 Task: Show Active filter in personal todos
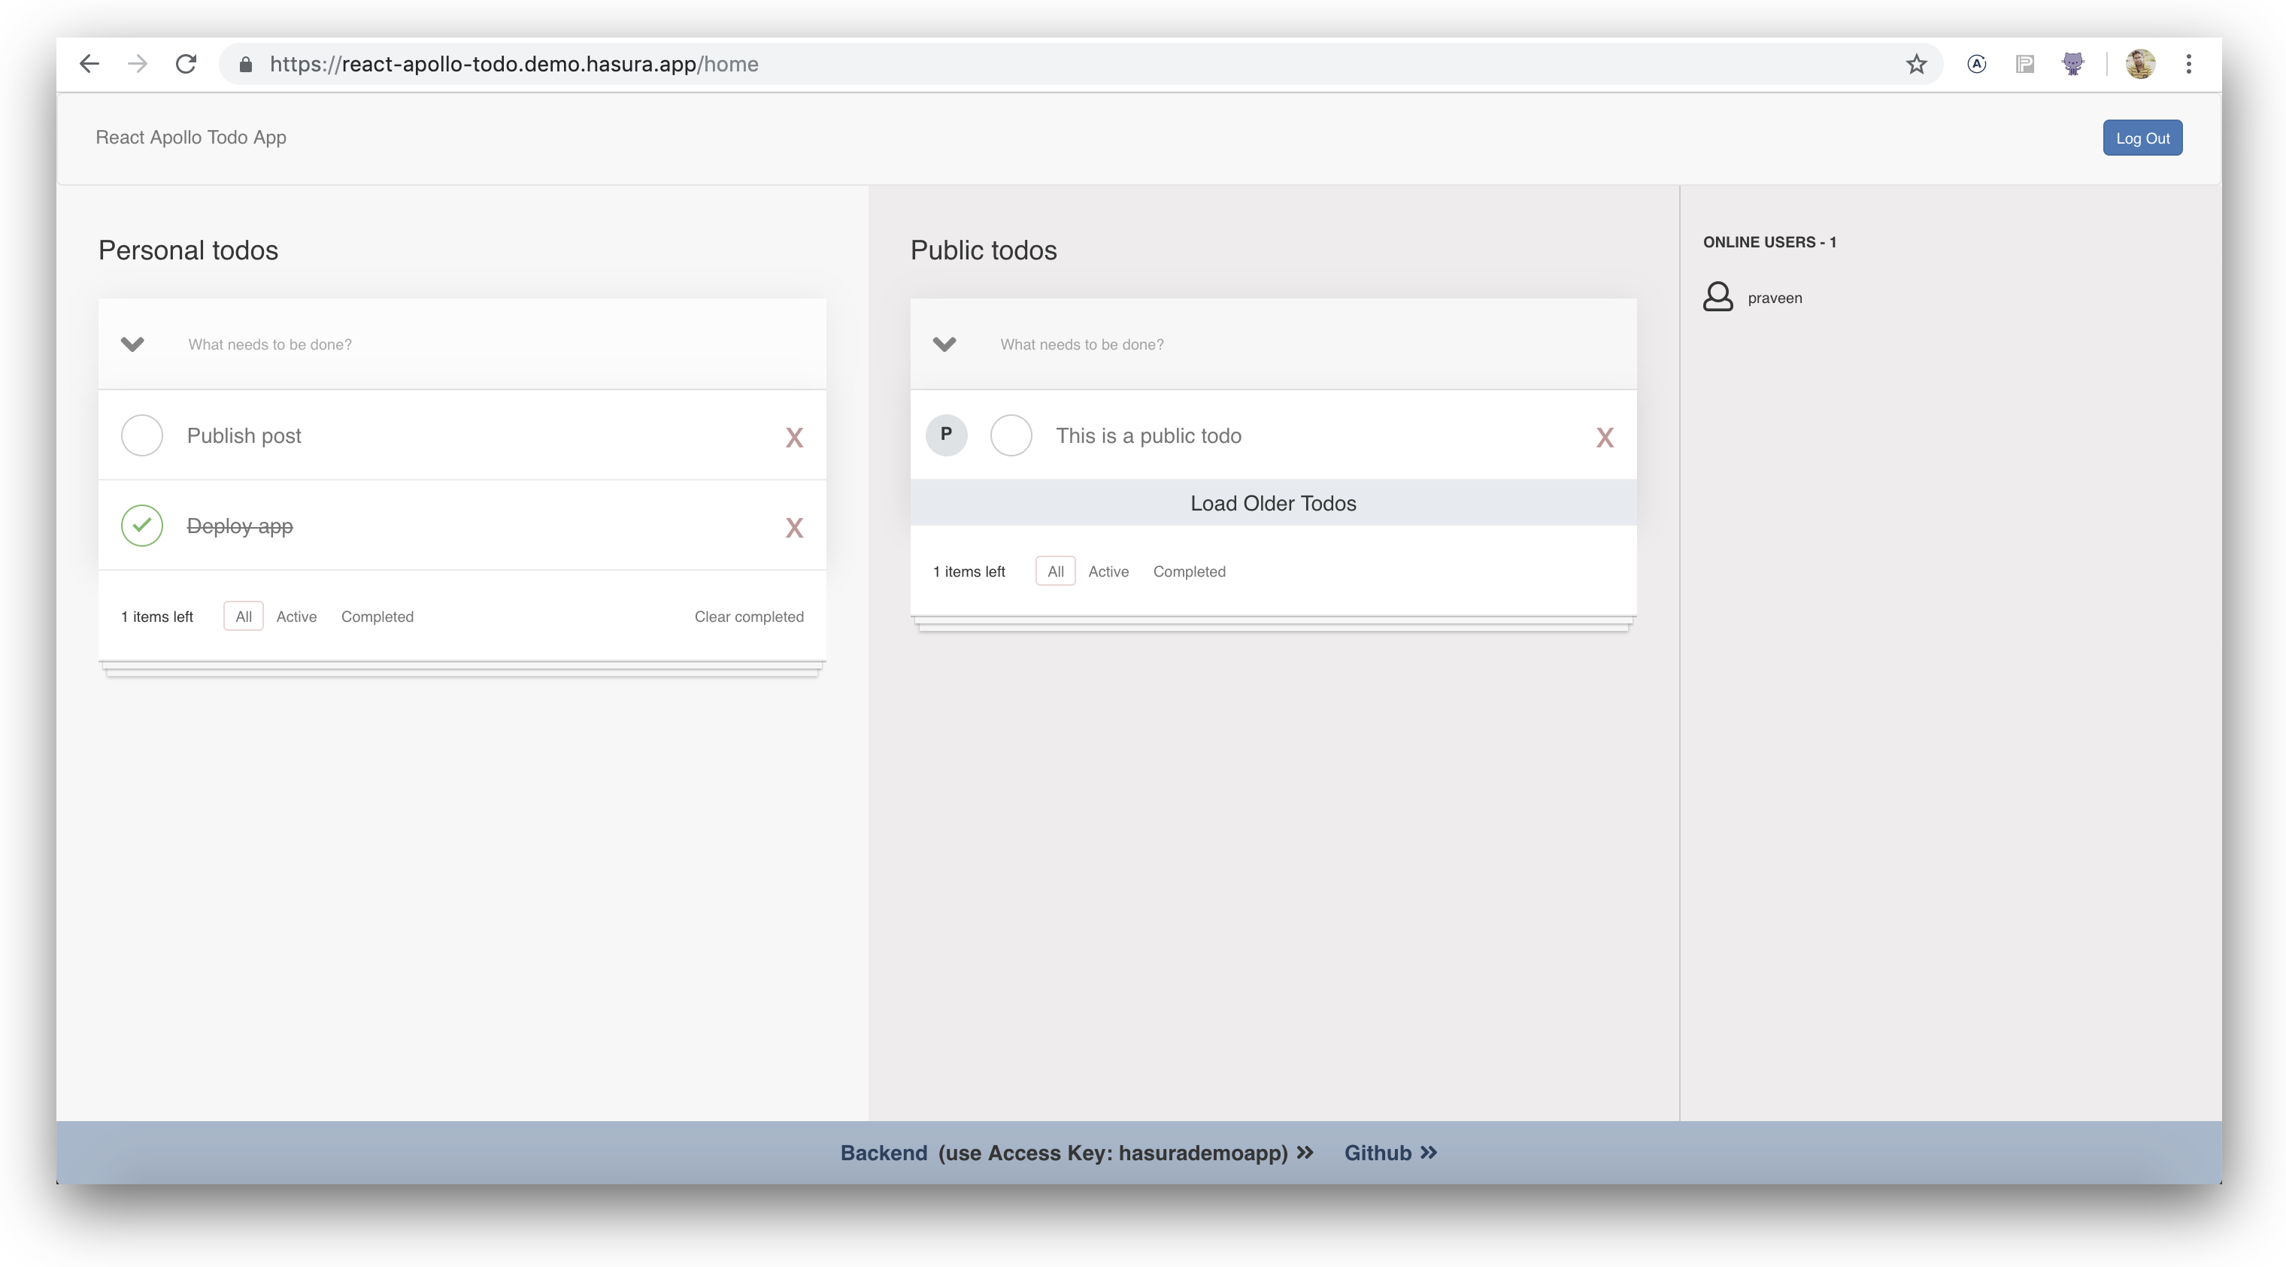coord(296,617)
